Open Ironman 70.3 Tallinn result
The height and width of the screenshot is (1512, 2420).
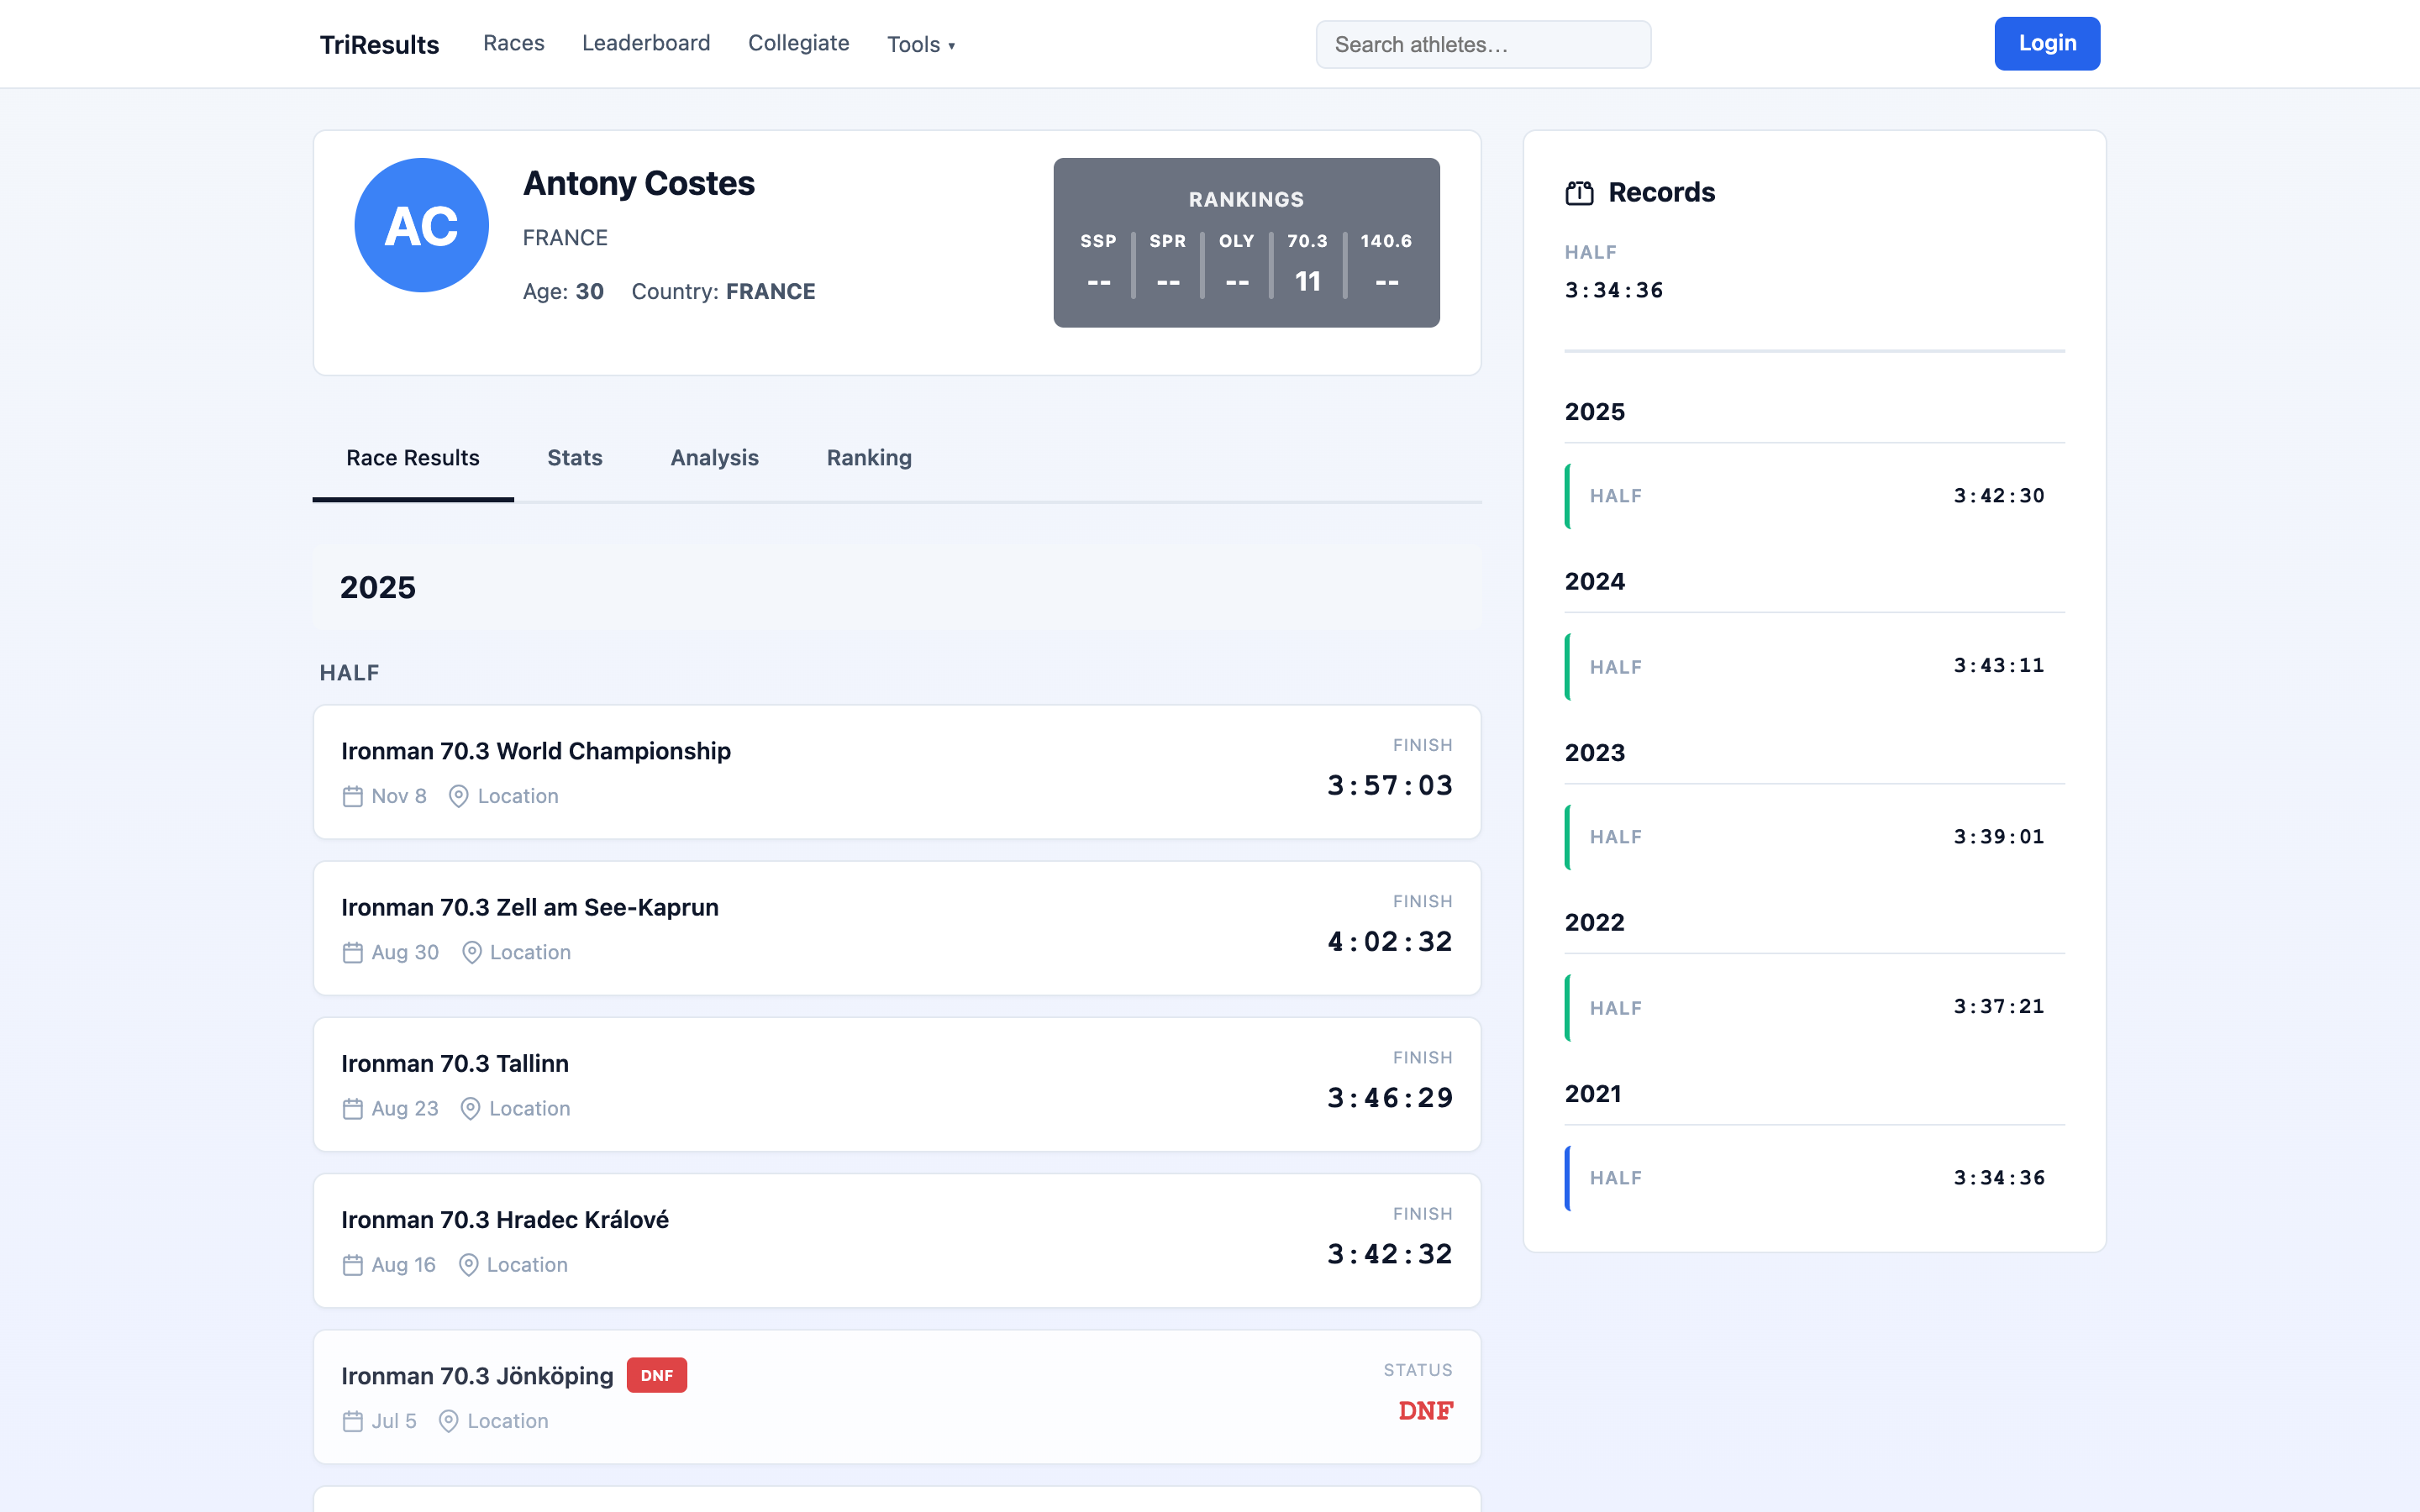click(897, 1084)
